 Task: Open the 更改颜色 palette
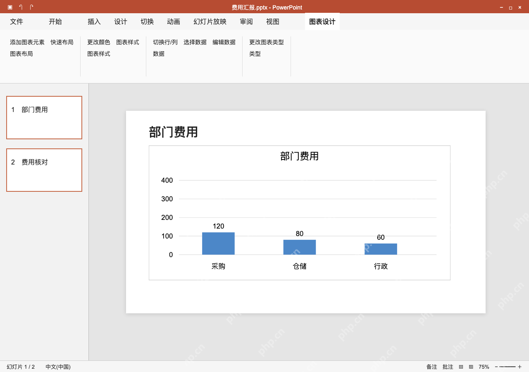99,42
